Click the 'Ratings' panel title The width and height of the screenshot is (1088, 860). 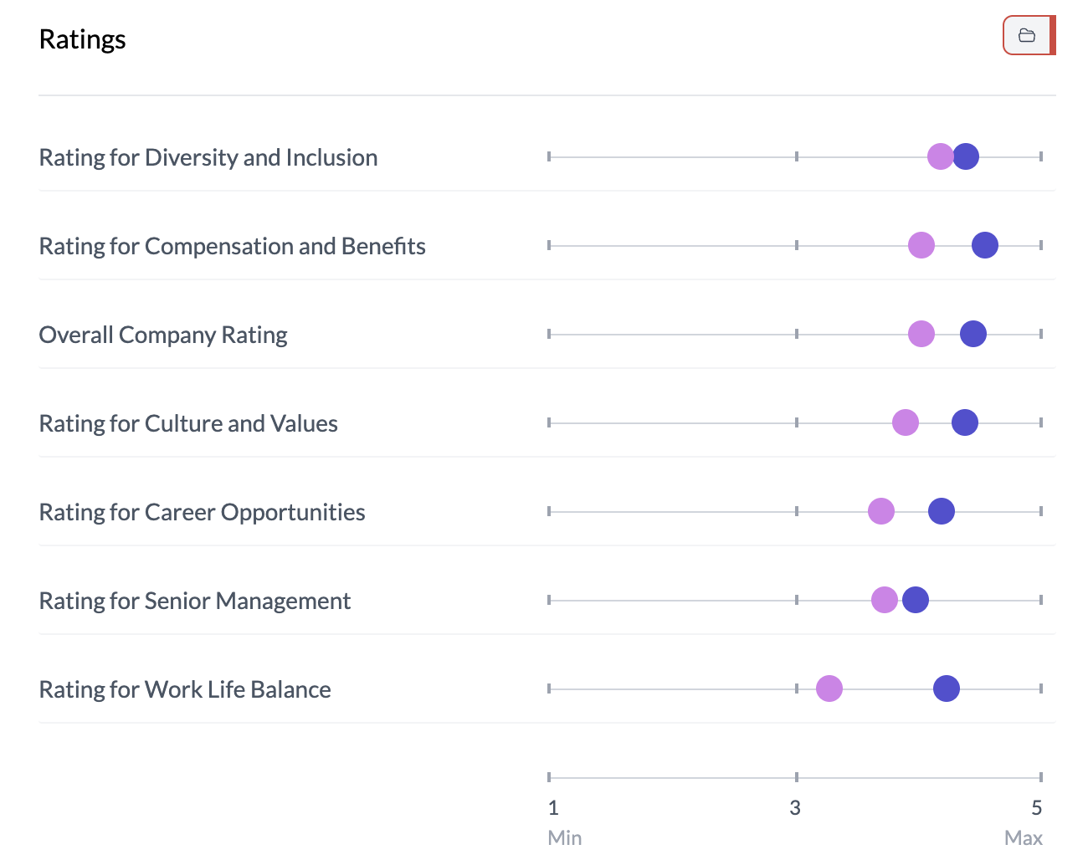82,38
